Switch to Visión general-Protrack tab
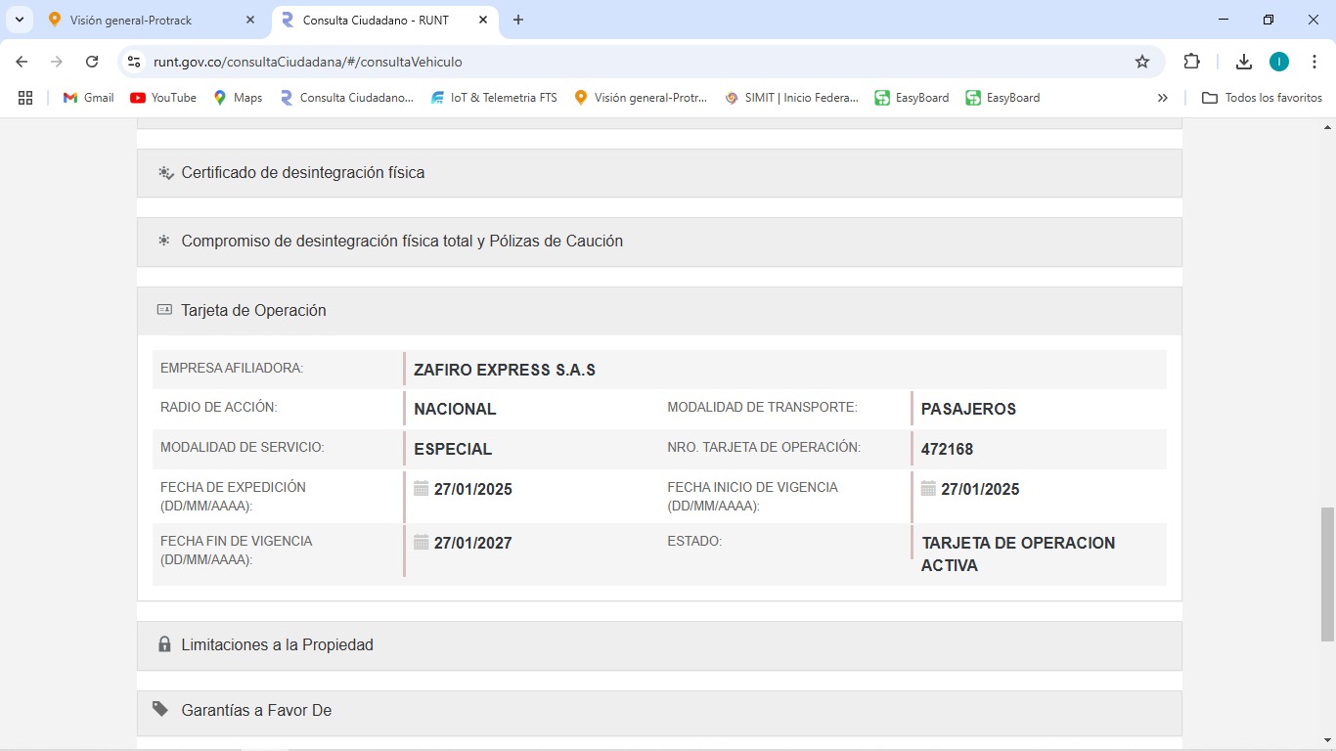 click(x=147, y=20)
